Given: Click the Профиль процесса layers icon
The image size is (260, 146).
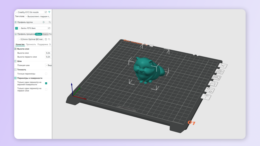Looking at the screenshot, I should [x=15, y=34].
